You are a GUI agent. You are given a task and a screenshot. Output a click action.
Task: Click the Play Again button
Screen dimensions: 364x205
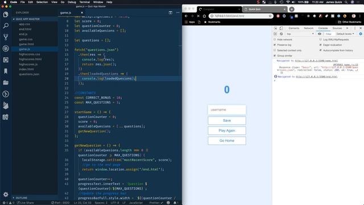[227, 130]
